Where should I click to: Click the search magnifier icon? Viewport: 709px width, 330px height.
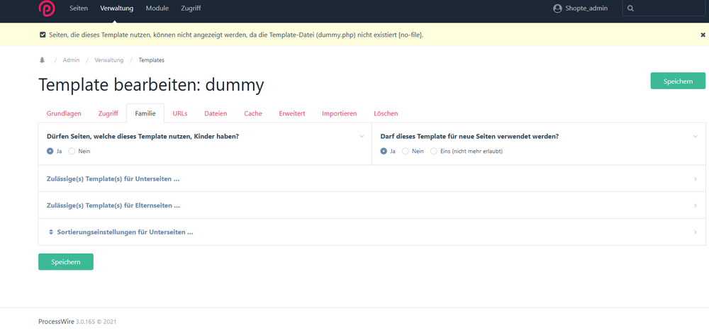[631, 8]
